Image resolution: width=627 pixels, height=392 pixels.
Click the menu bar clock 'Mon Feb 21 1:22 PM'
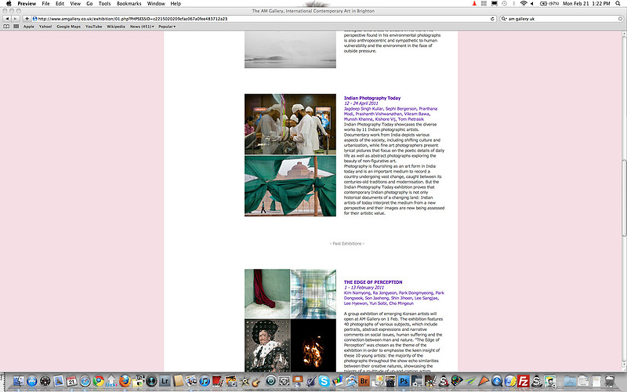point(586,3)
